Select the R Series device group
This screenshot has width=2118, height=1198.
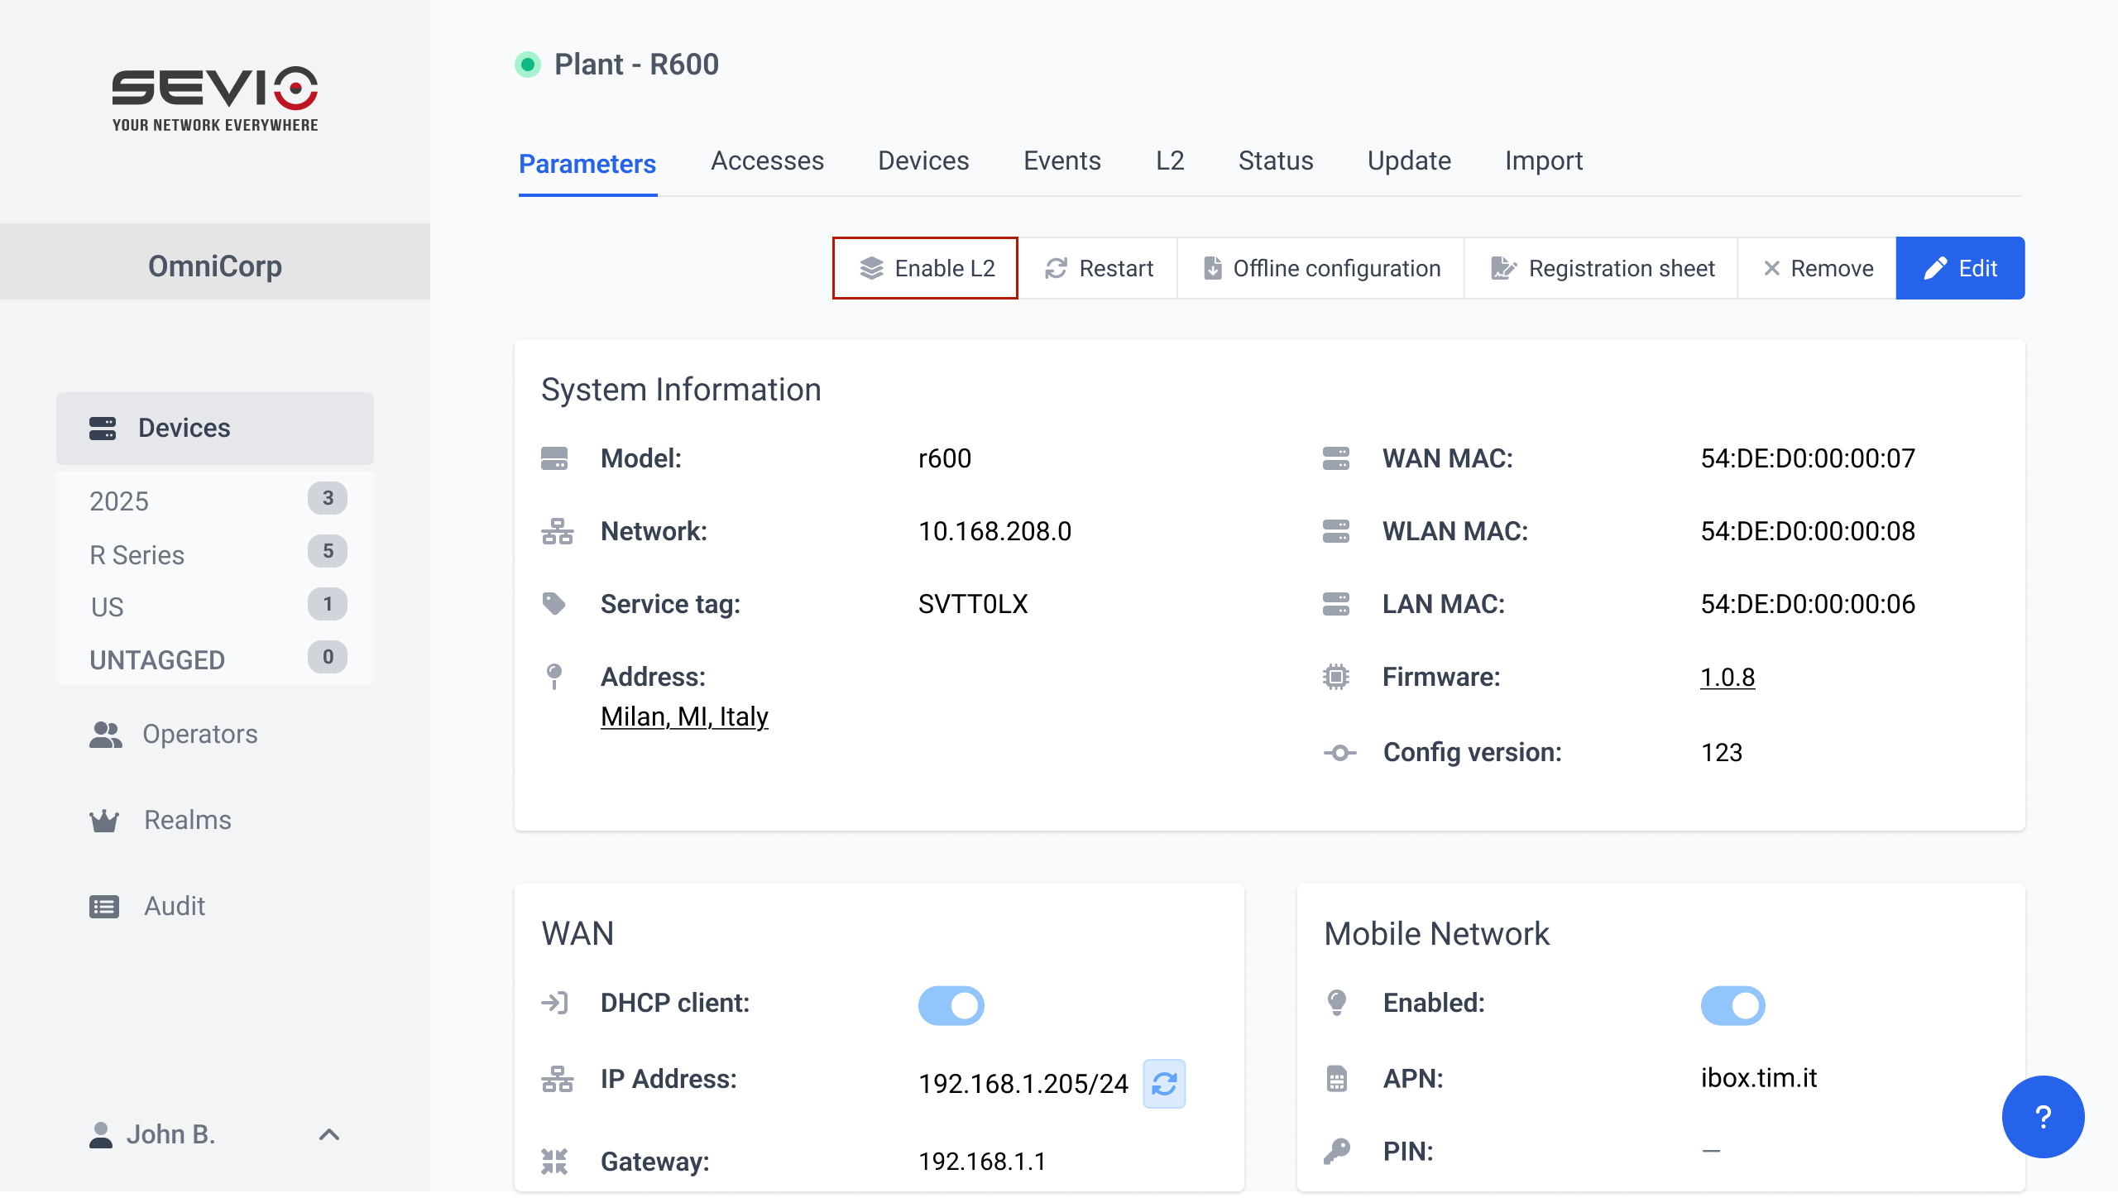(x=137, y=554)
